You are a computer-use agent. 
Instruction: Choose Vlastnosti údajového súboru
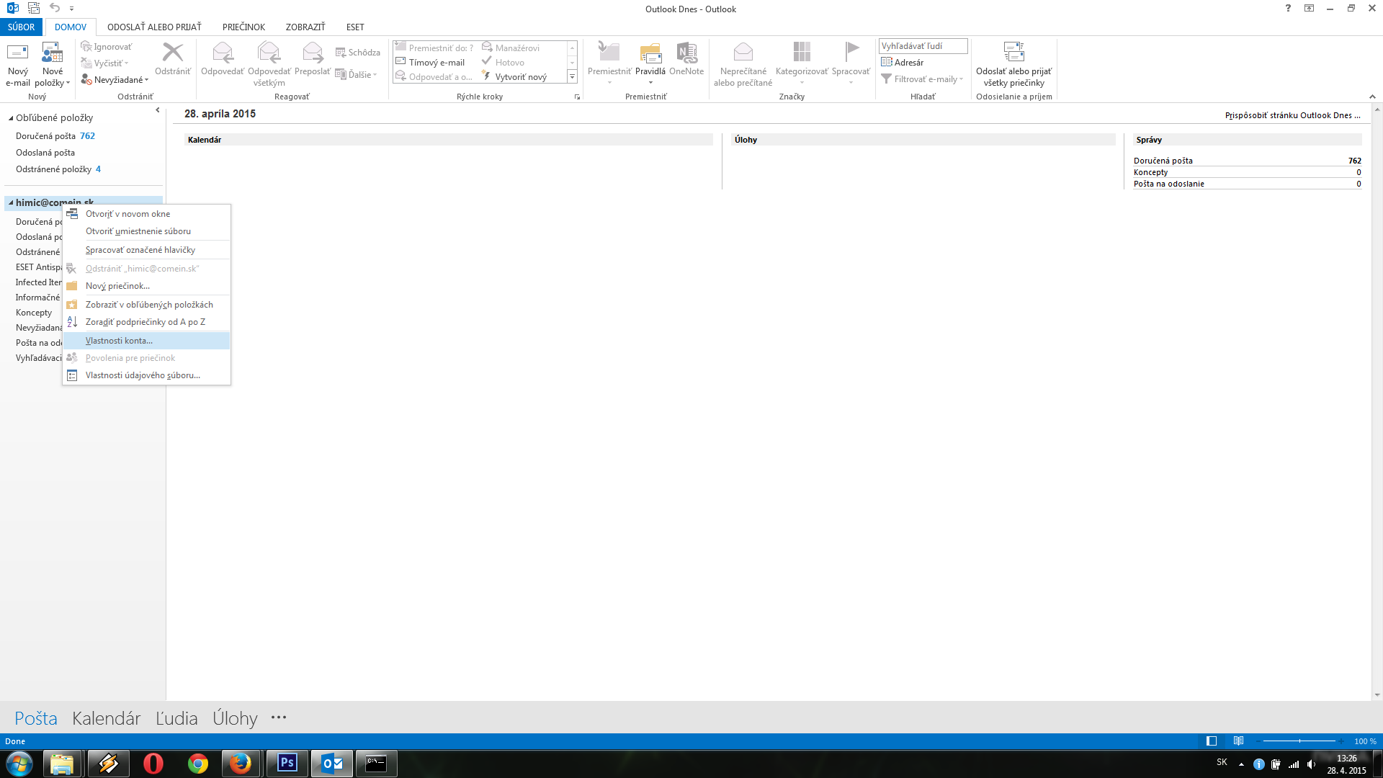(x=147, y=375)
